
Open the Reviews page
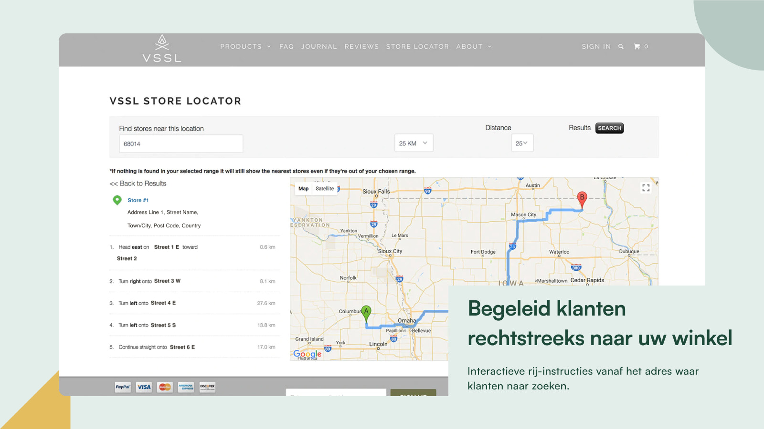tap(361, 47)
